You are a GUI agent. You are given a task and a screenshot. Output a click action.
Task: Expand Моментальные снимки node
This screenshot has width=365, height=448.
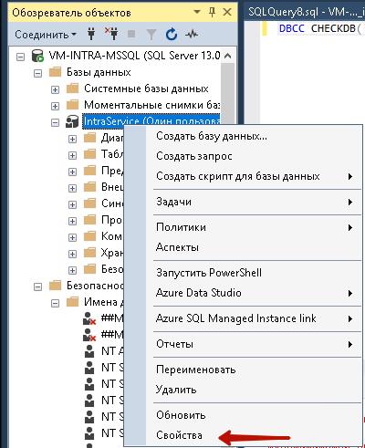point(55,106)
